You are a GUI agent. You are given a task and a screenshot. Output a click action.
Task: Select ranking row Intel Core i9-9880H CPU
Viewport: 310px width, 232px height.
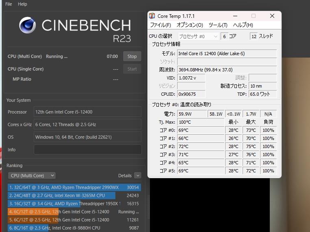click(x=74, y=228)
